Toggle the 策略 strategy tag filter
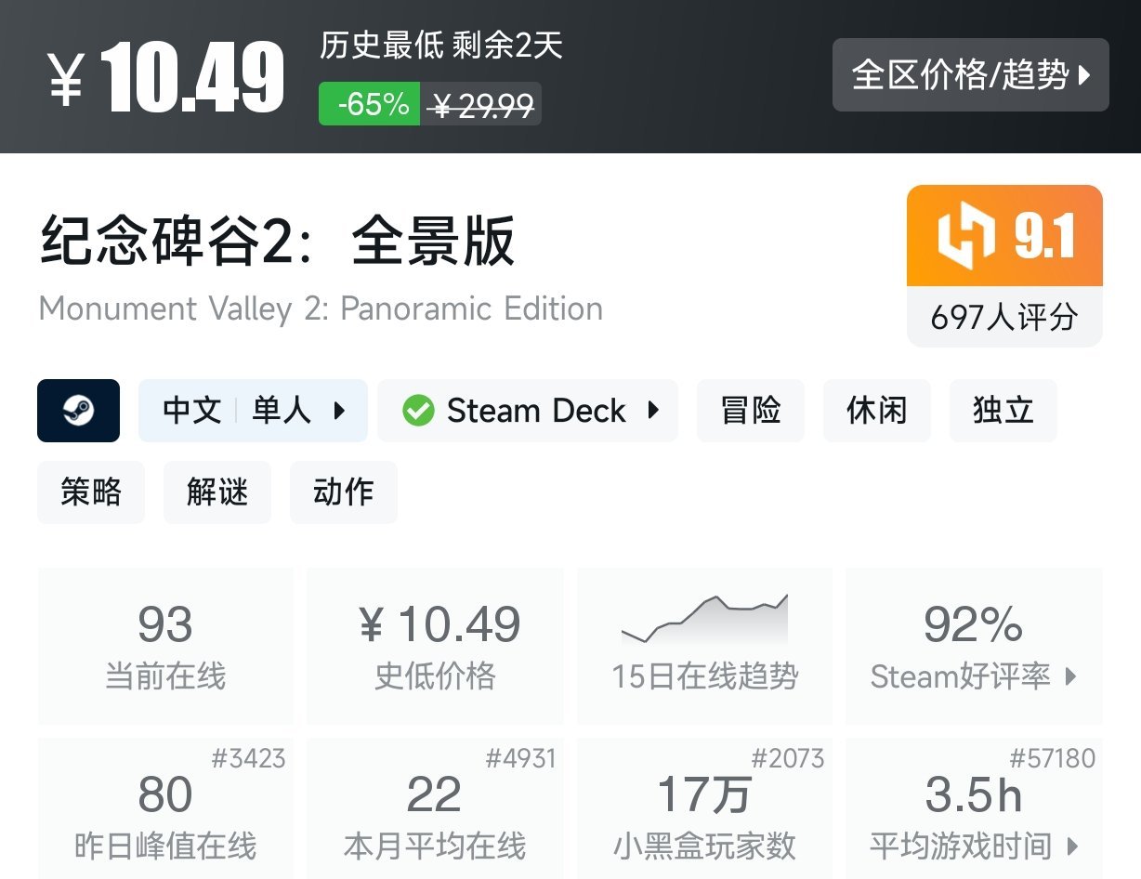The width and height of the screenshot is (1141, 879). (x=91, y=493)
